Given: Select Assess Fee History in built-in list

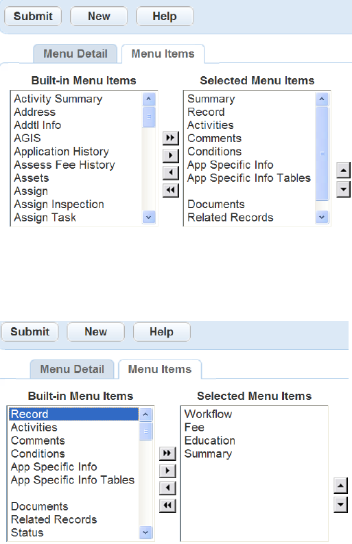Looking at the screenshot, I should 64,165.
